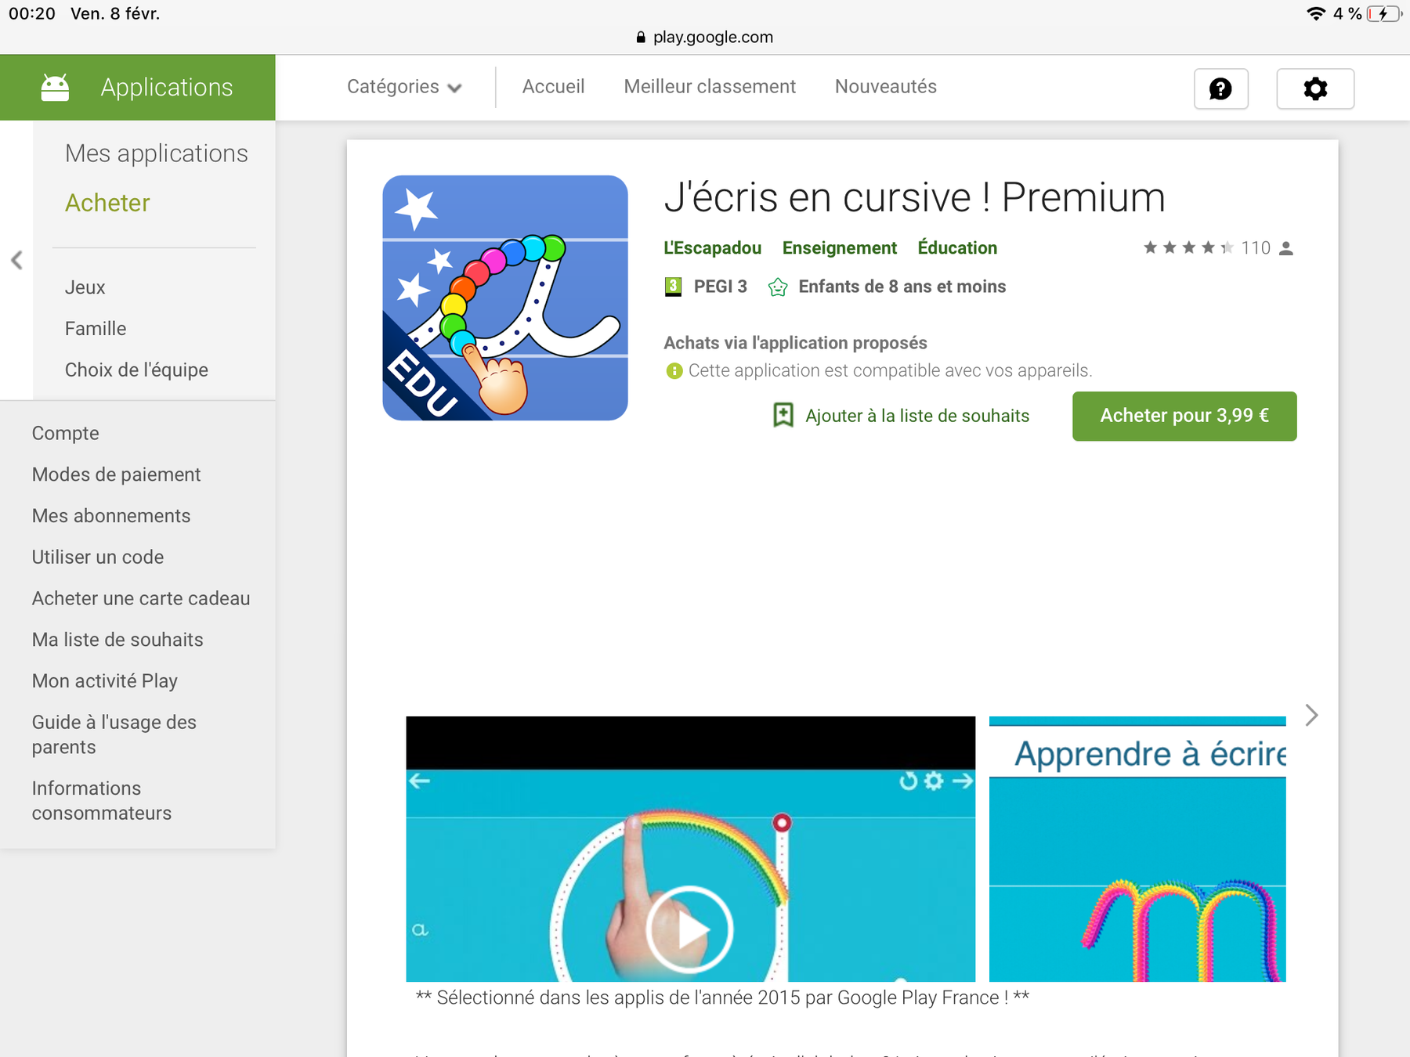The width and height of the screenshot is (1410, 1057).
Task: Open the Meilleur classement tab
Action: [710, 87]
